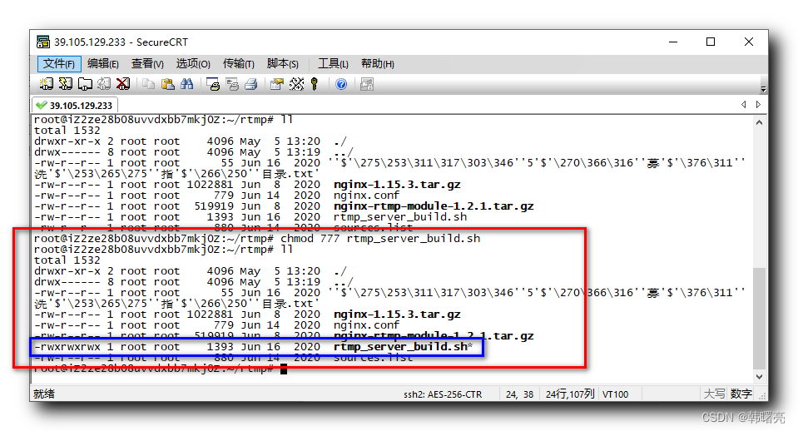798x431 pixels.
Task: Click the Paste clipboard icon
Action: 168,84
